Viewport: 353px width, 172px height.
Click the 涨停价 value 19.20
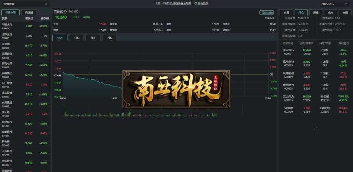click(273, 24)
